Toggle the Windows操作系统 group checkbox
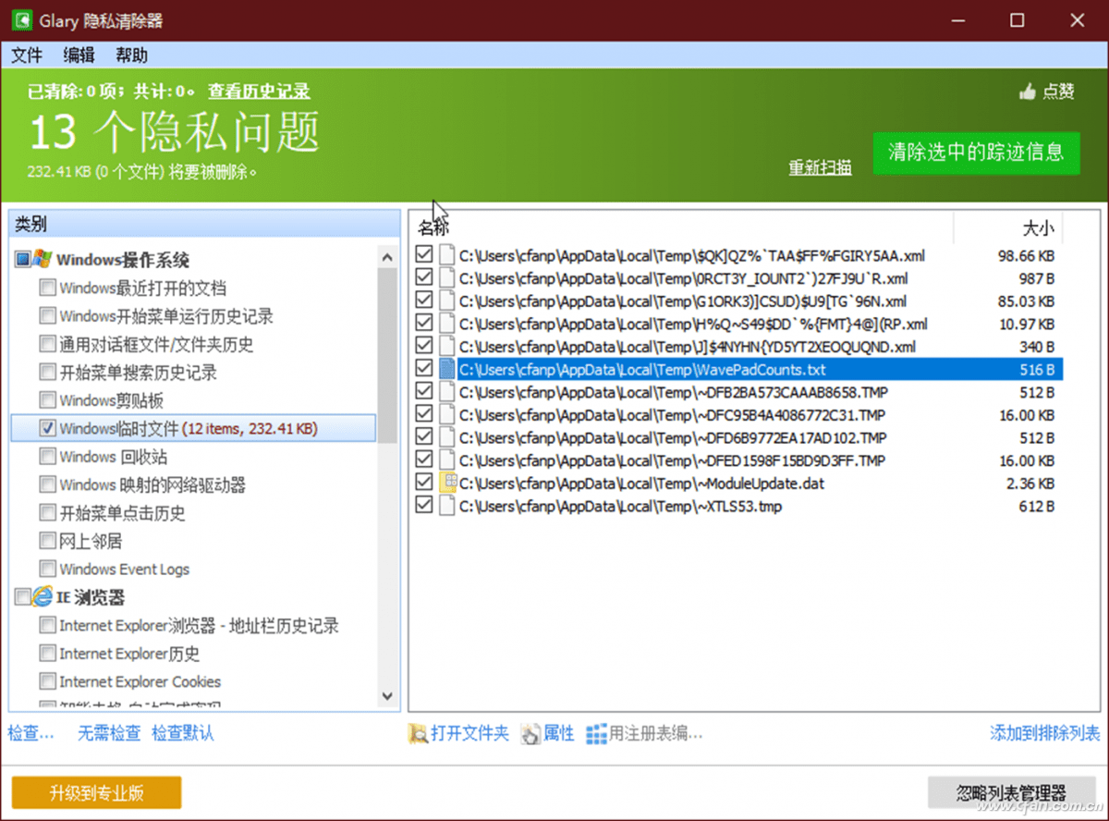 point(23,260)
